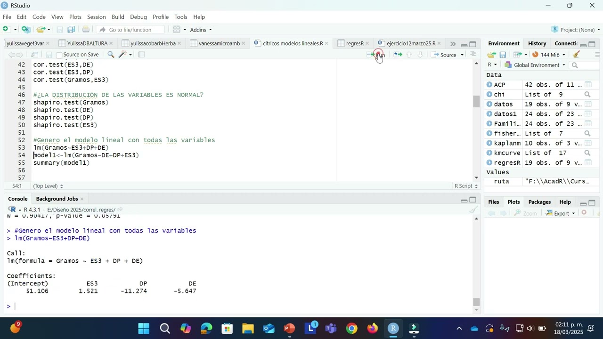Click the compile report notebook icon

click(141, 55)
